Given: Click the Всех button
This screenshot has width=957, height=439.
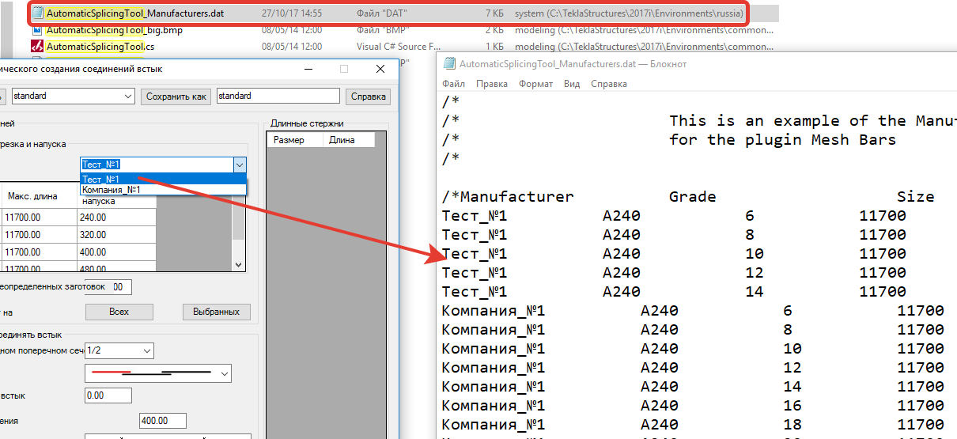Looking at the screenshot, I should point(119,312).
